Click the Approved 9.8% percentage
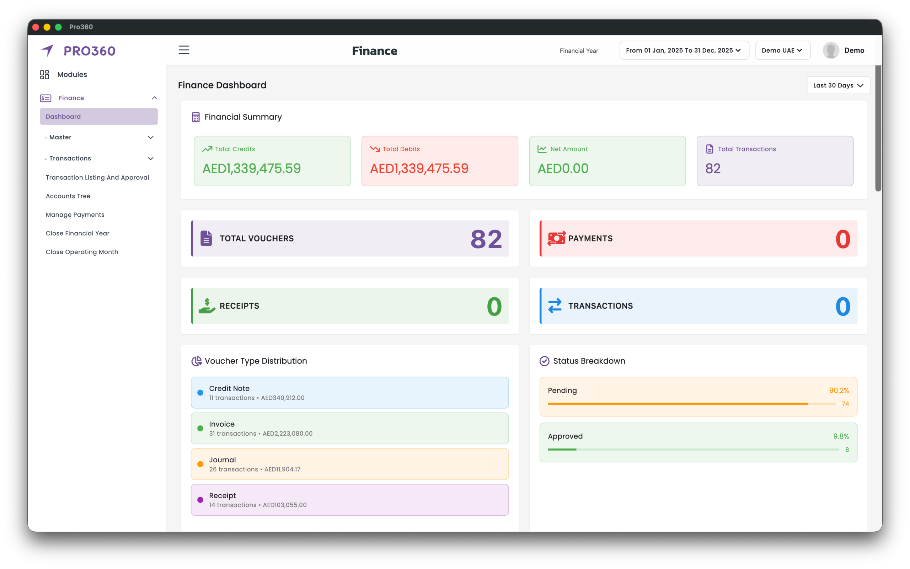 click(841, 436)
